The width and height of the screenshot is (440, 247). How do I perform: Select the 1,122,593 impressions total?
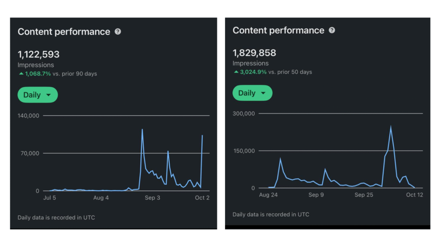tap(39, 54)
